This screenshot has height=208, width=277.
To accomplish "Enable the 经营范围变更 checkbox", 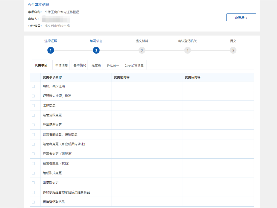I will 33,115.
